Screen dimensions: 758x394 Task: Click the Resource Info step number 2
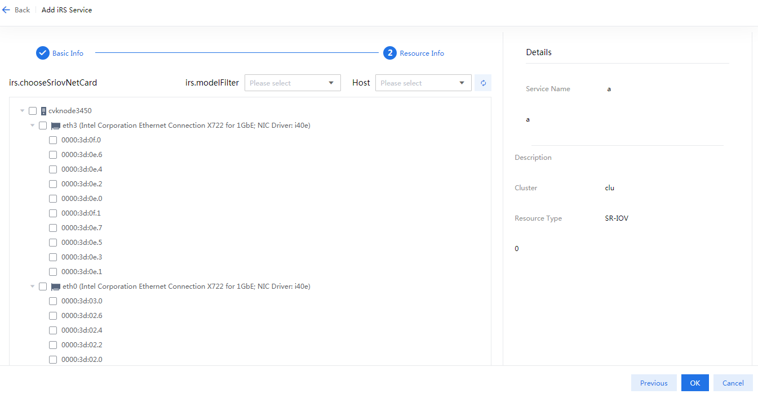tap(390, 53)
